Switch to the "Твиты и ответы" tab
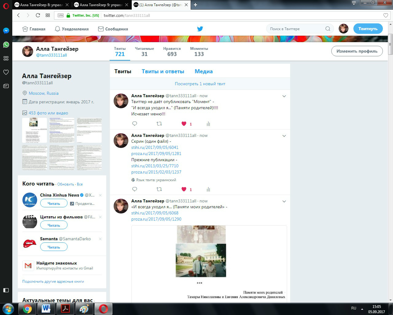The width and height of the screenshot is (393, 315). point(163,71)
